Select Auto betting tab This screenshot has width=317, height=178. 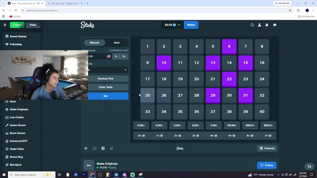tap(117, 43)
